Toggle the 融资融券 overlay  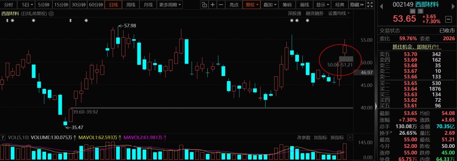315,14
